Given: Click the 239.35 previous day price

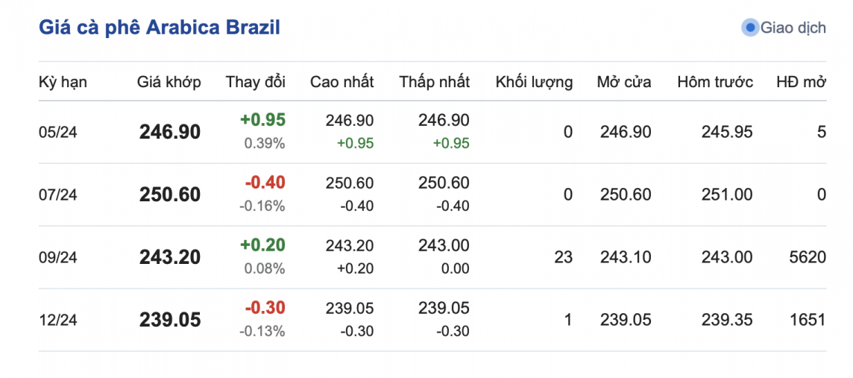Looking at the screenshot, I should 727,321.
